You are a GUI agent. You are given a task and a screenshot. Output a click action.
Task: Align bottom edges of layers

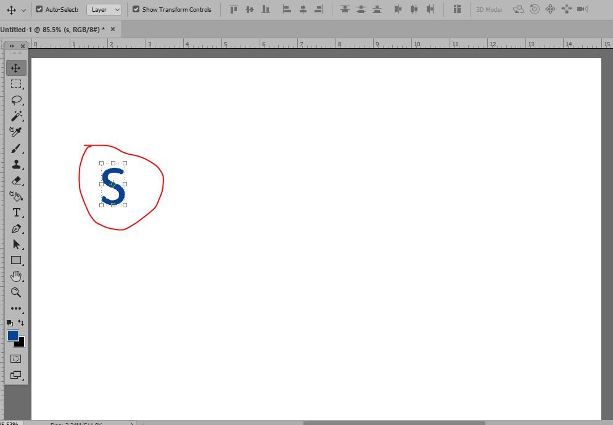coord(266,9)
